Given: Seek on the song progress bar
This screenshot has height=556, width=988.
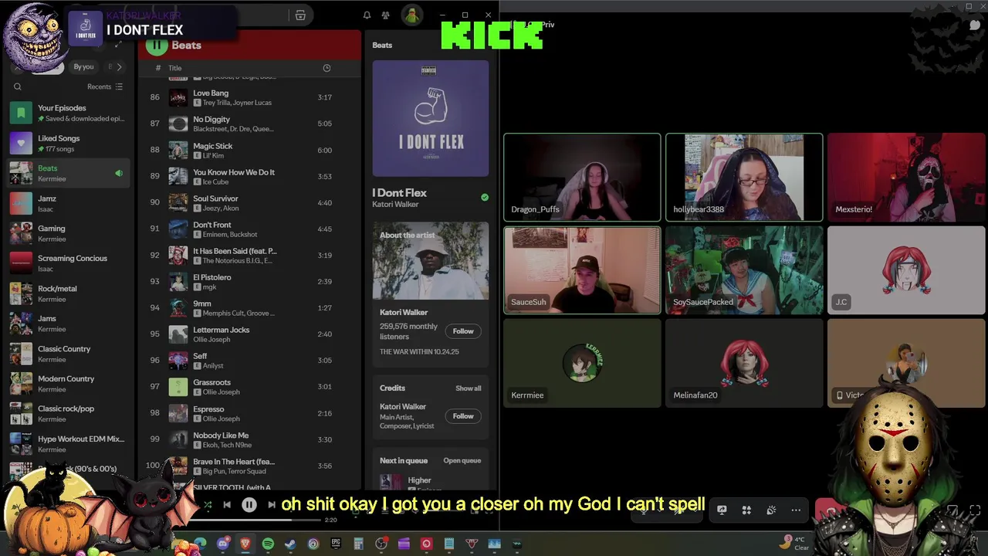Looking at the screenshot, I should pyautogui.click(x=255, y=520).
